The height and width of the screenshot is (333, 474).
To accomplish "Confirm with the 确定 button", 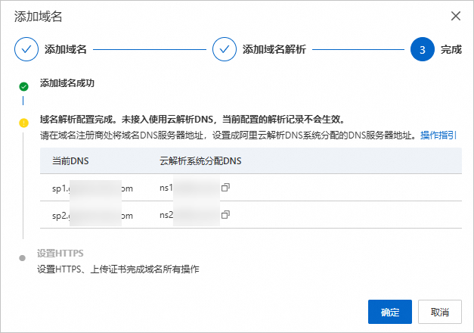I will (390, 312).
